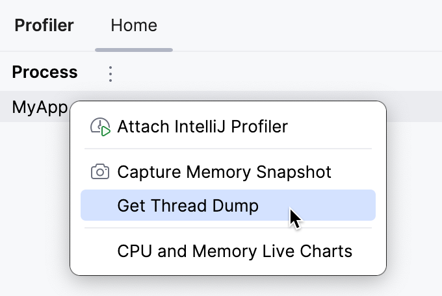Click Get Thread Dump in the popup
Image resolution: width=442 pixels, height=296 pixels.
coord(188,206)
